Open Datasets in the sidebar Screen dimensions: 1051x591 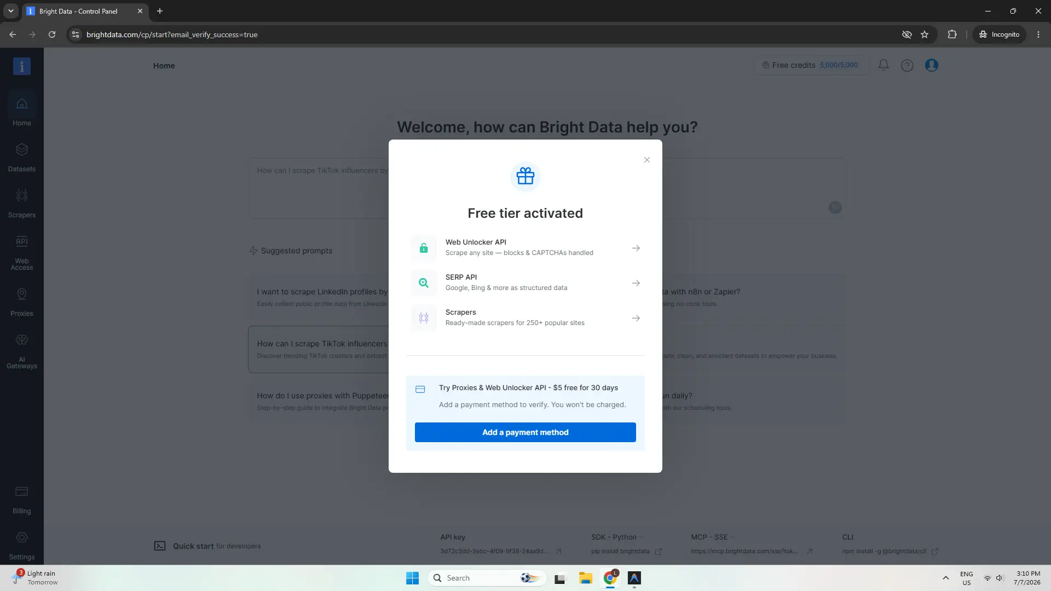click(22, 158)
